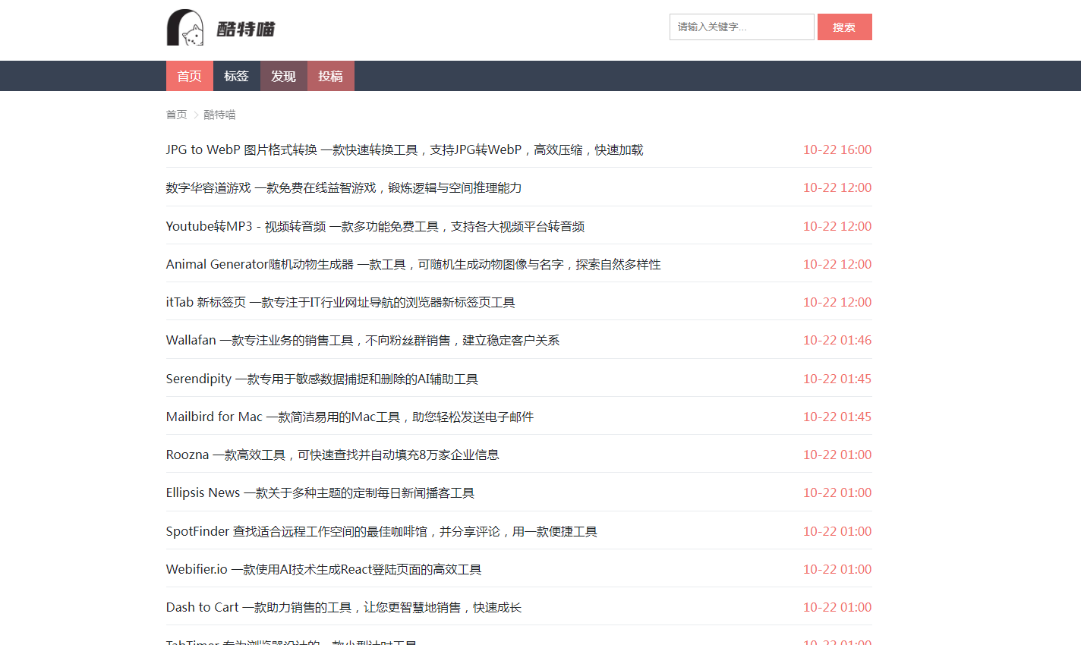Switch to the 发现 nav tab
Image resolution: width=1081 pixels, height=645 pixels.
(x=284, y=76)
